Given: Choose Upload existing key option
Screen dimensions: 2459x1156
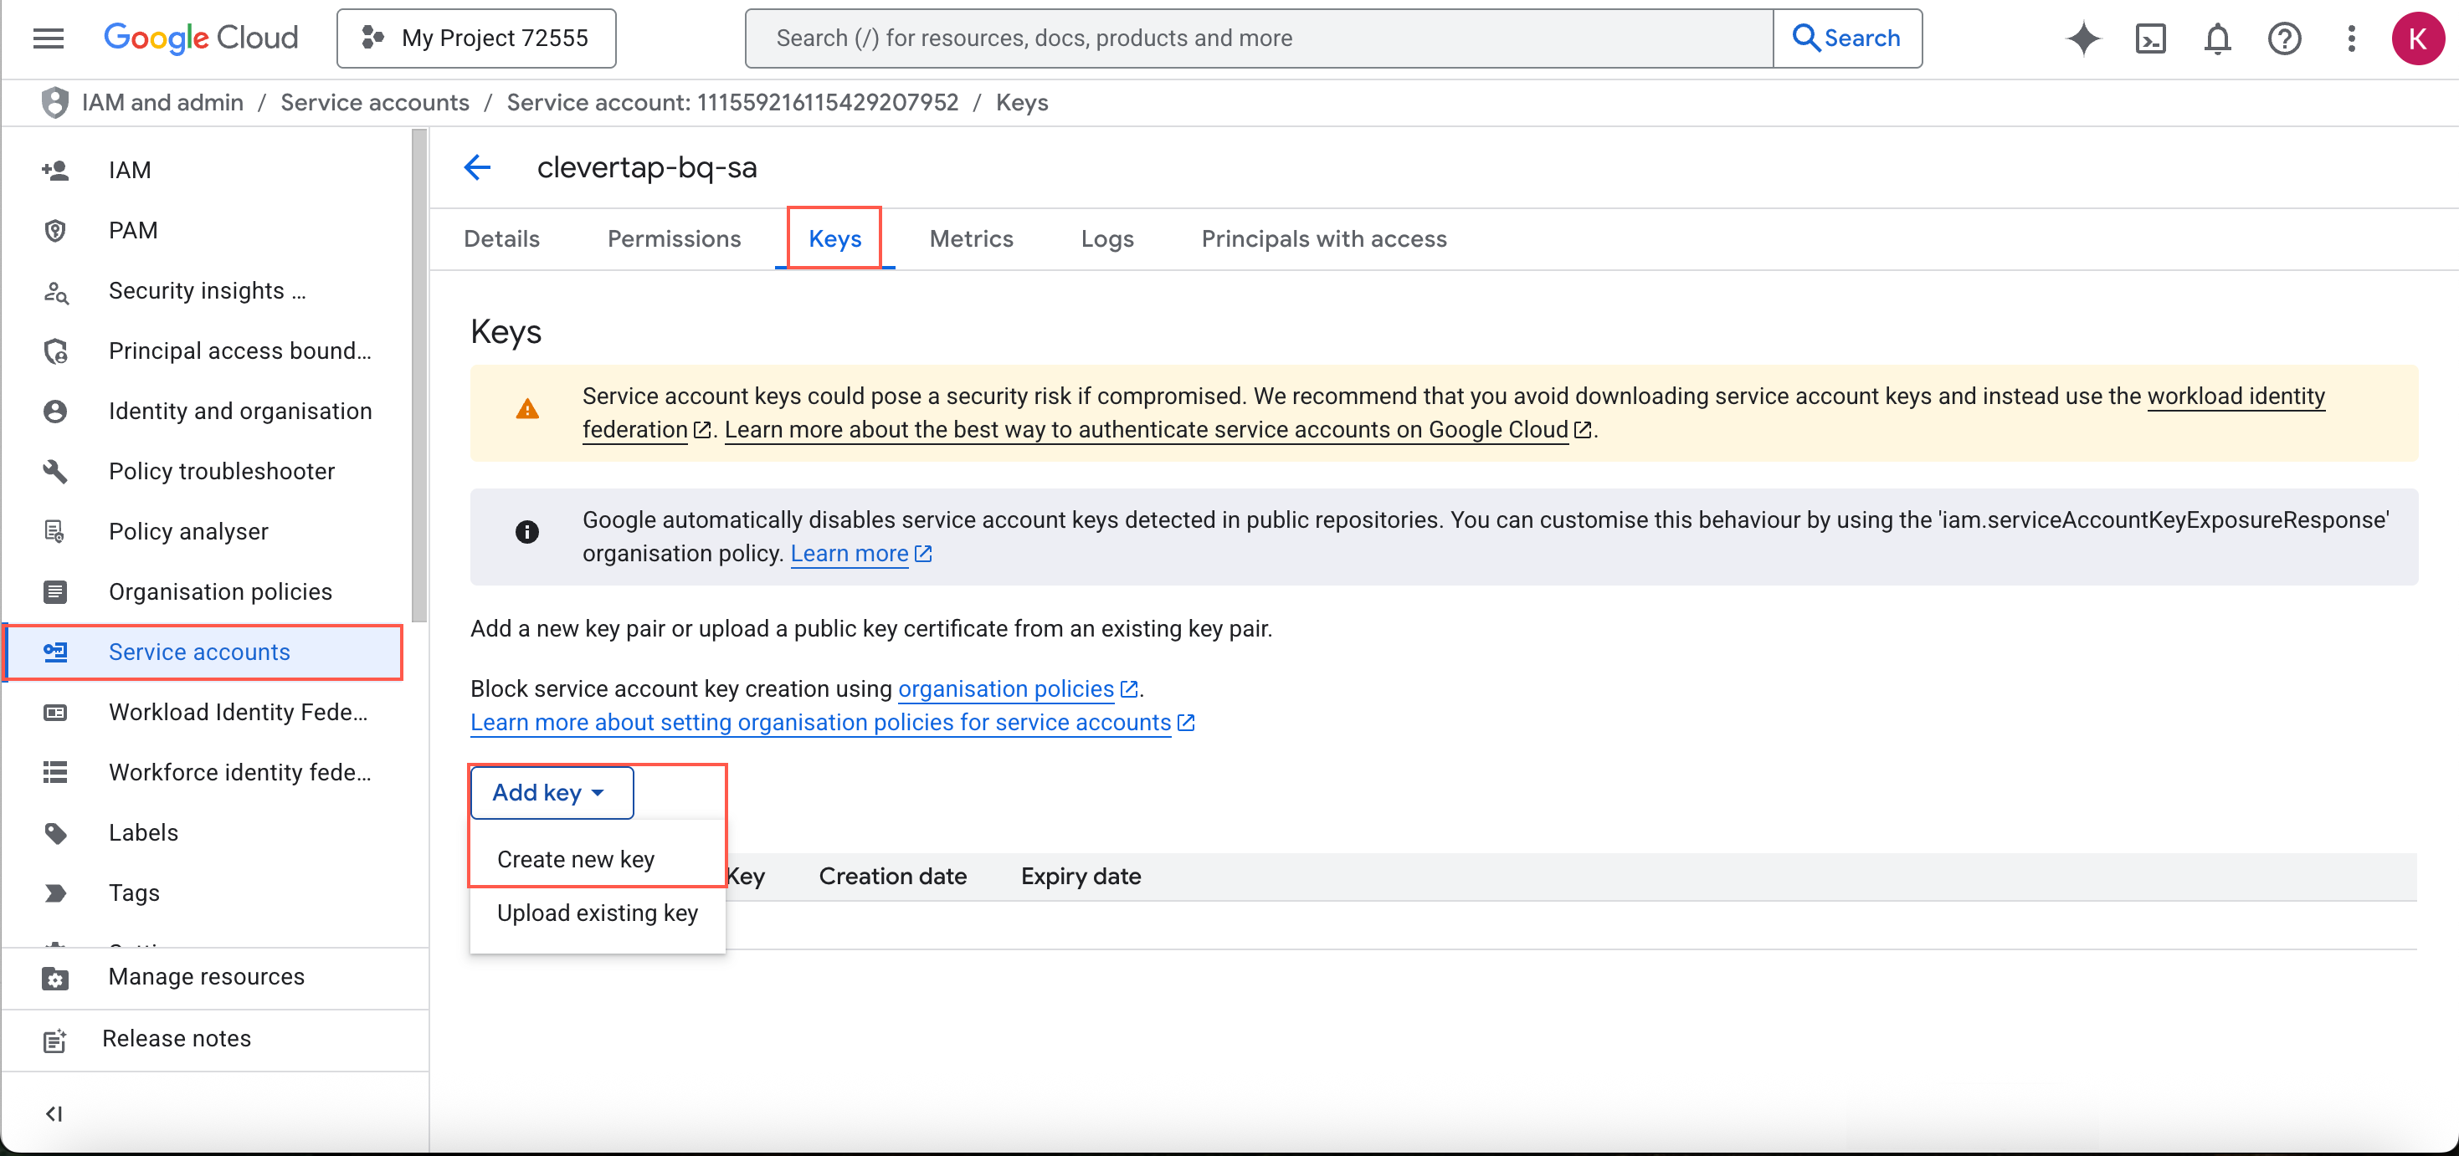Looking at the screenshot, I should pyautogui.click(x=597, y=913).
